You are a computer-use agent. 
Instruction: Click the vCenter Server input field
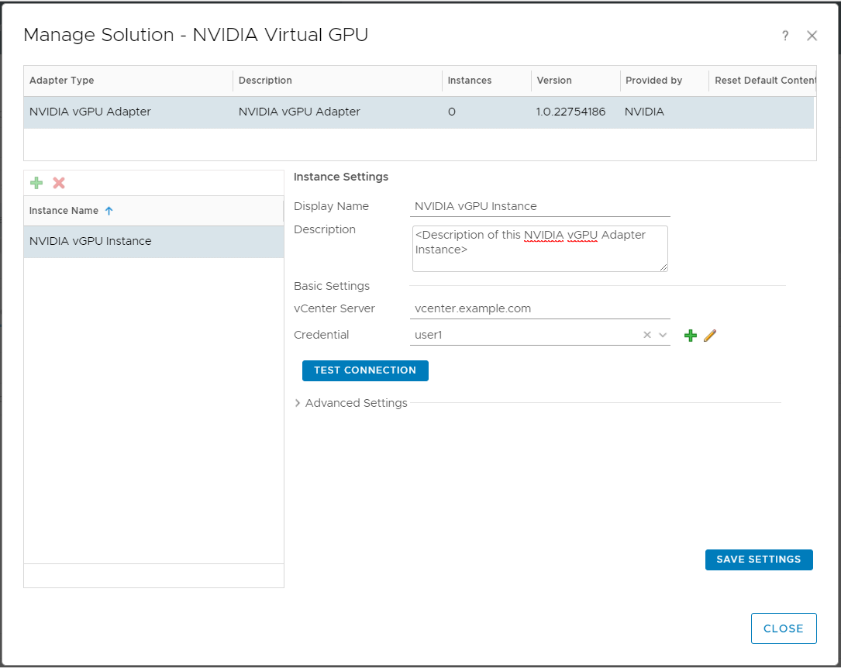coord(539,308)
